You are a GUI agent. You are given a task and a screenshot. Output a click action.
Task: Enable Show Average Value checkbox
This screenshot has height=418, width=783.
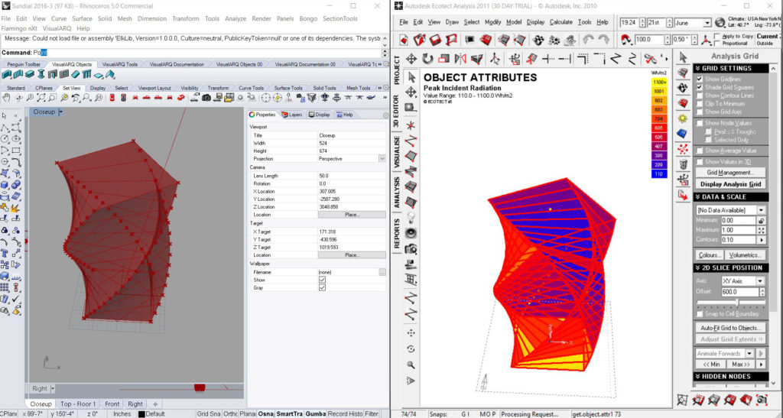(x=699, y=151)
